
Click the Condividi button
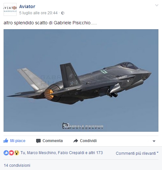tap(85, 141)
